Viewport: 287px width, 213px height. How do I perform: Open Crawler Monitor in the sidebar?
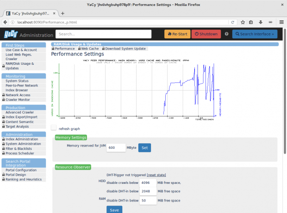pos(18,100)
